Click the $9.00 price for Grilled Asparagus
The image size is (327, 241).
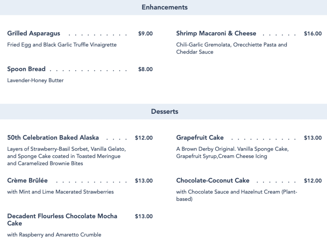click(x=145, y=34)
